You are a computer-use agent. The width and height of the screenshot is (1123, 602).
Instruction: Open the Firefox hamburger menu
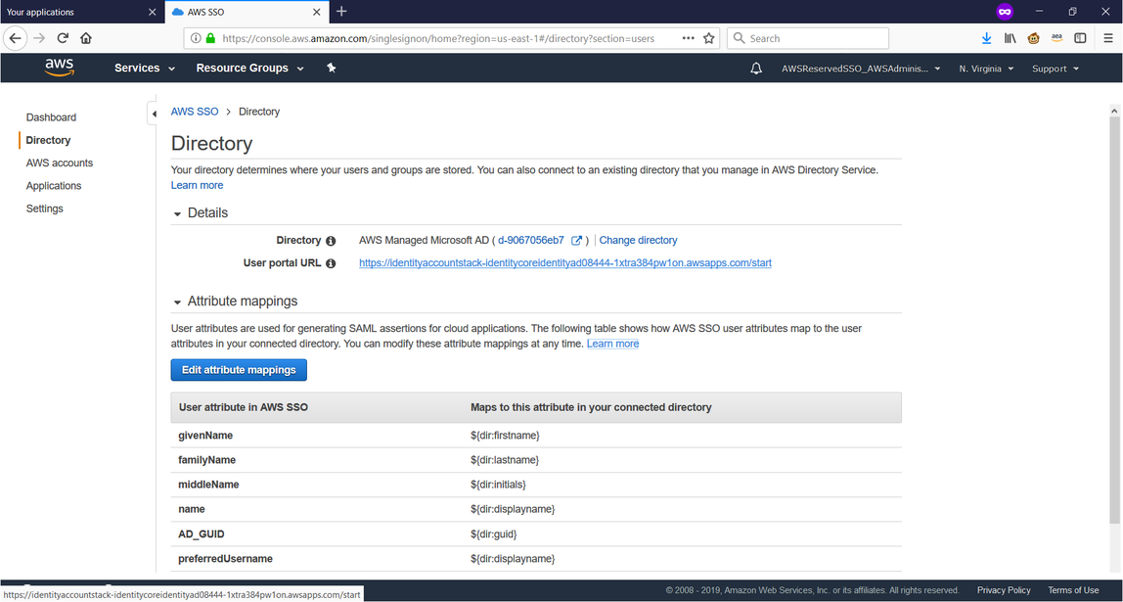[1108, 39]
